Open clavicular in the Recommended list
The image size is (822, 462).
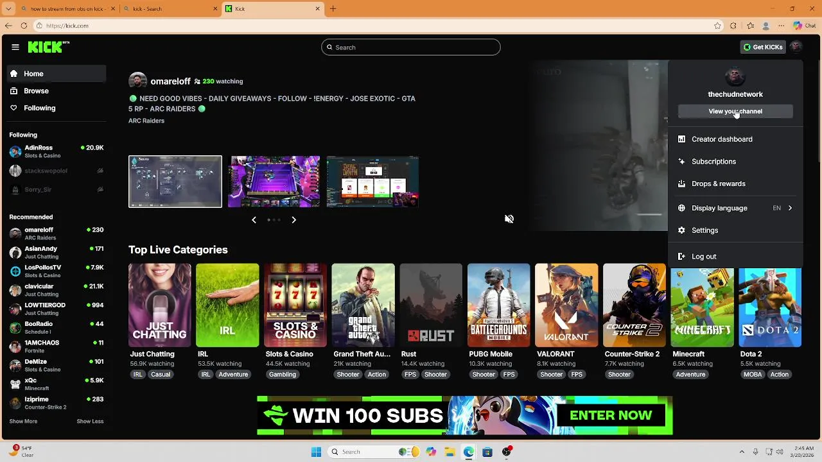click(x=57, y=290)
